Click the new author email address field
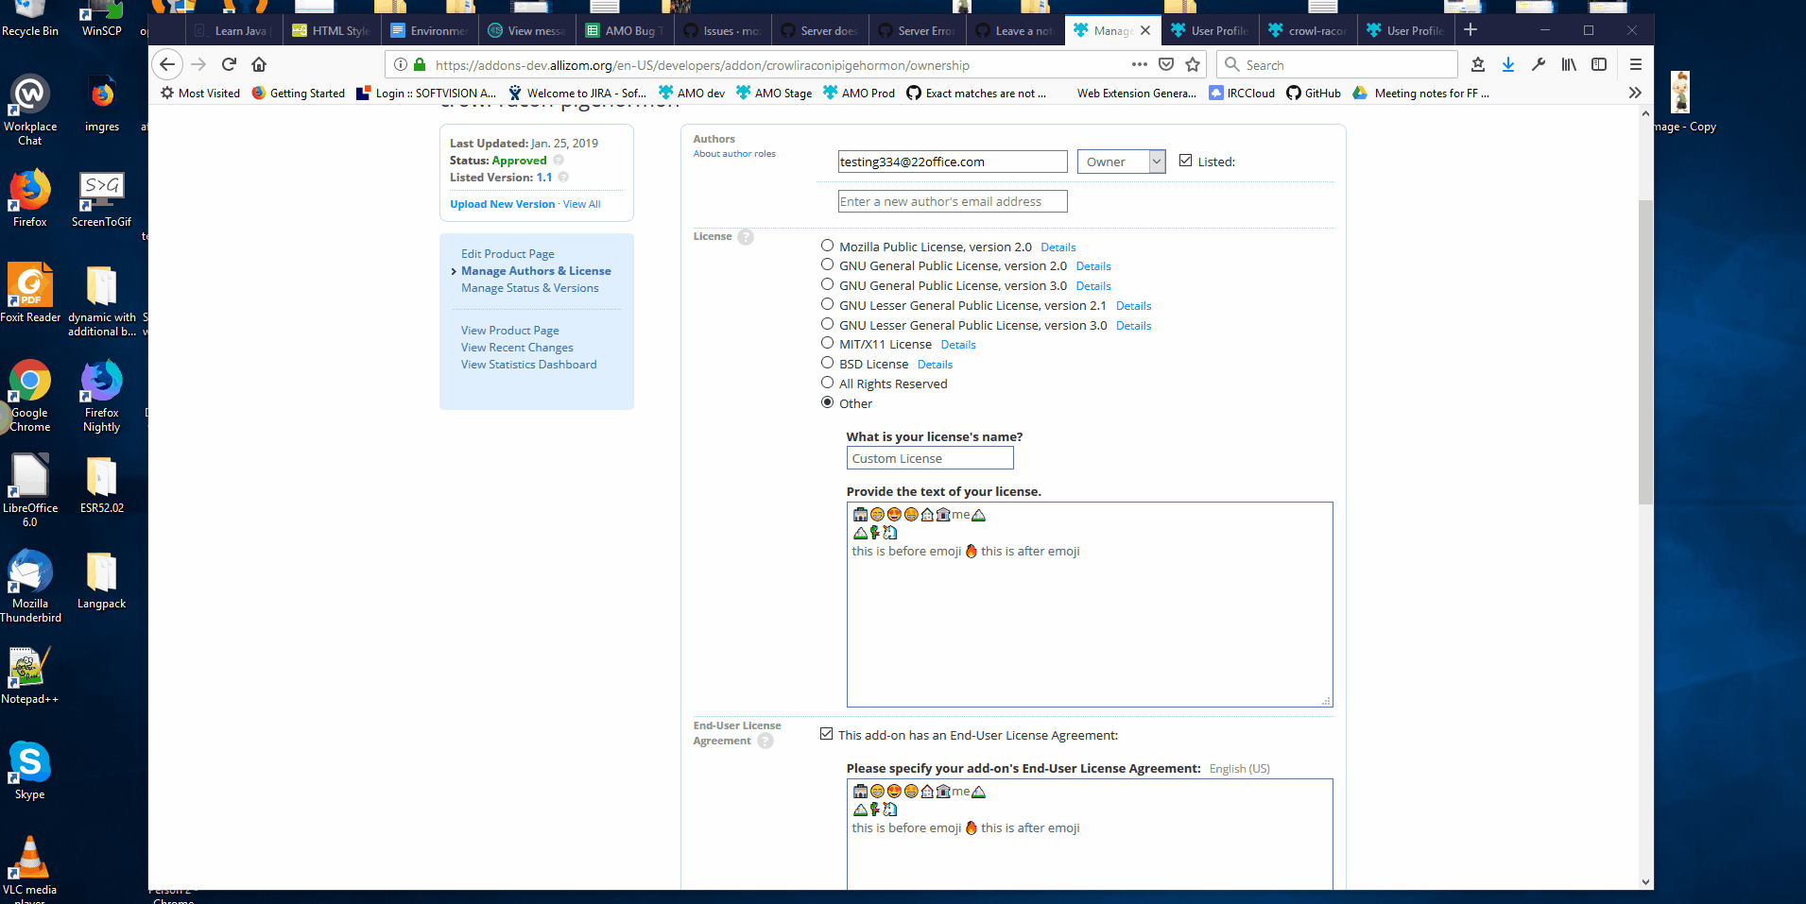The width and height of the screenshot is (1806, 904). point(952,200)
